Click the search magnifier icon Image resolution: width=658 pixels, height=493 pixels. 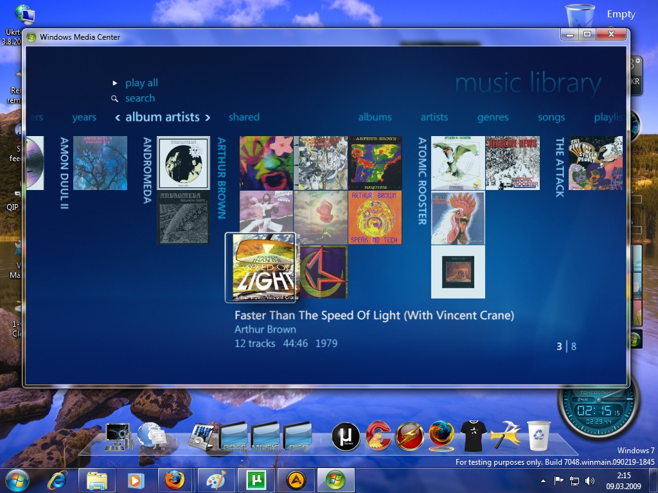[114, 98]
